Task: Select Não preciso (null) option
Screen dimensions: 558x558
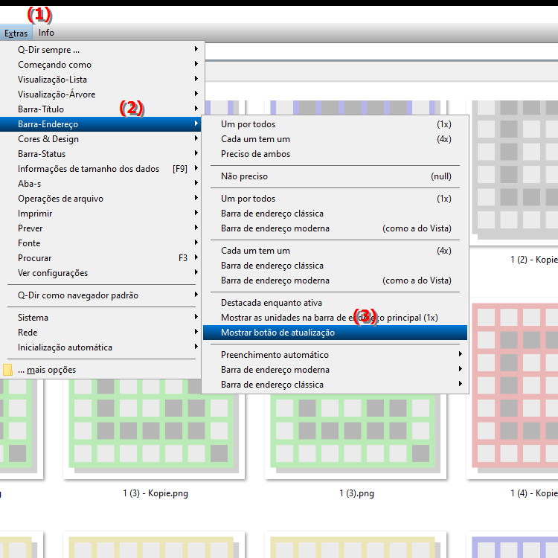Action: point(335,176)
